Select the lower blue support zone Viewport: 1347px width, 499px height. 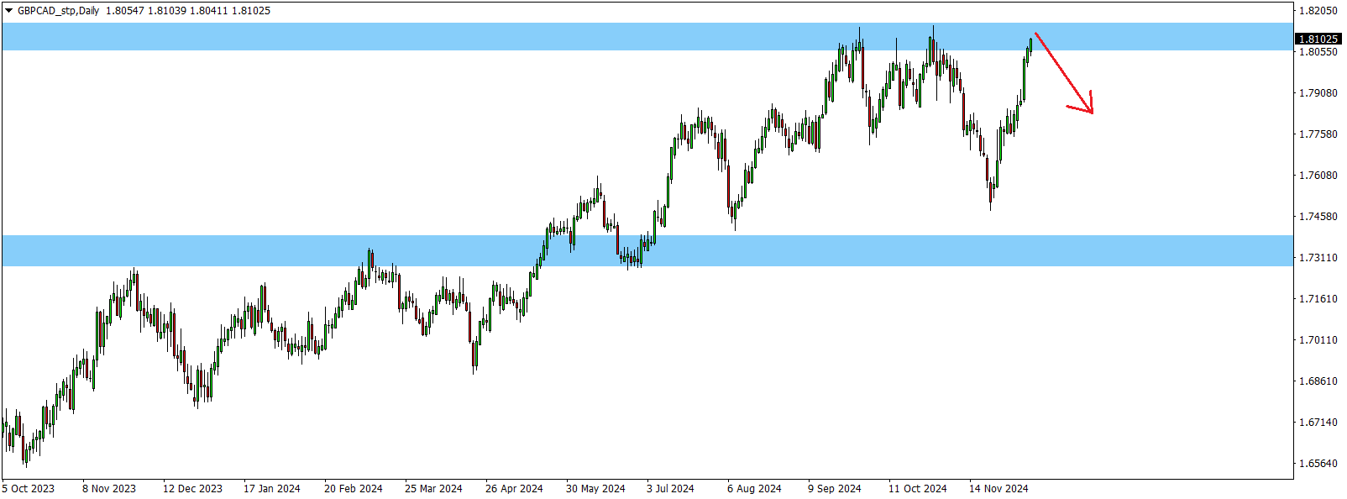[647, 250]
